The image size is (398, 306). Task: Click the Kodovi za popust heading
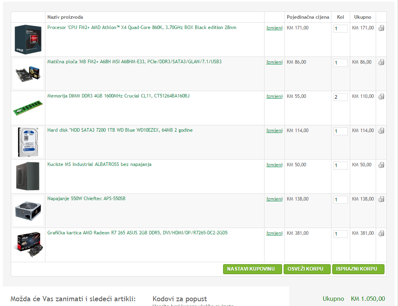click(x=180, y=299)
